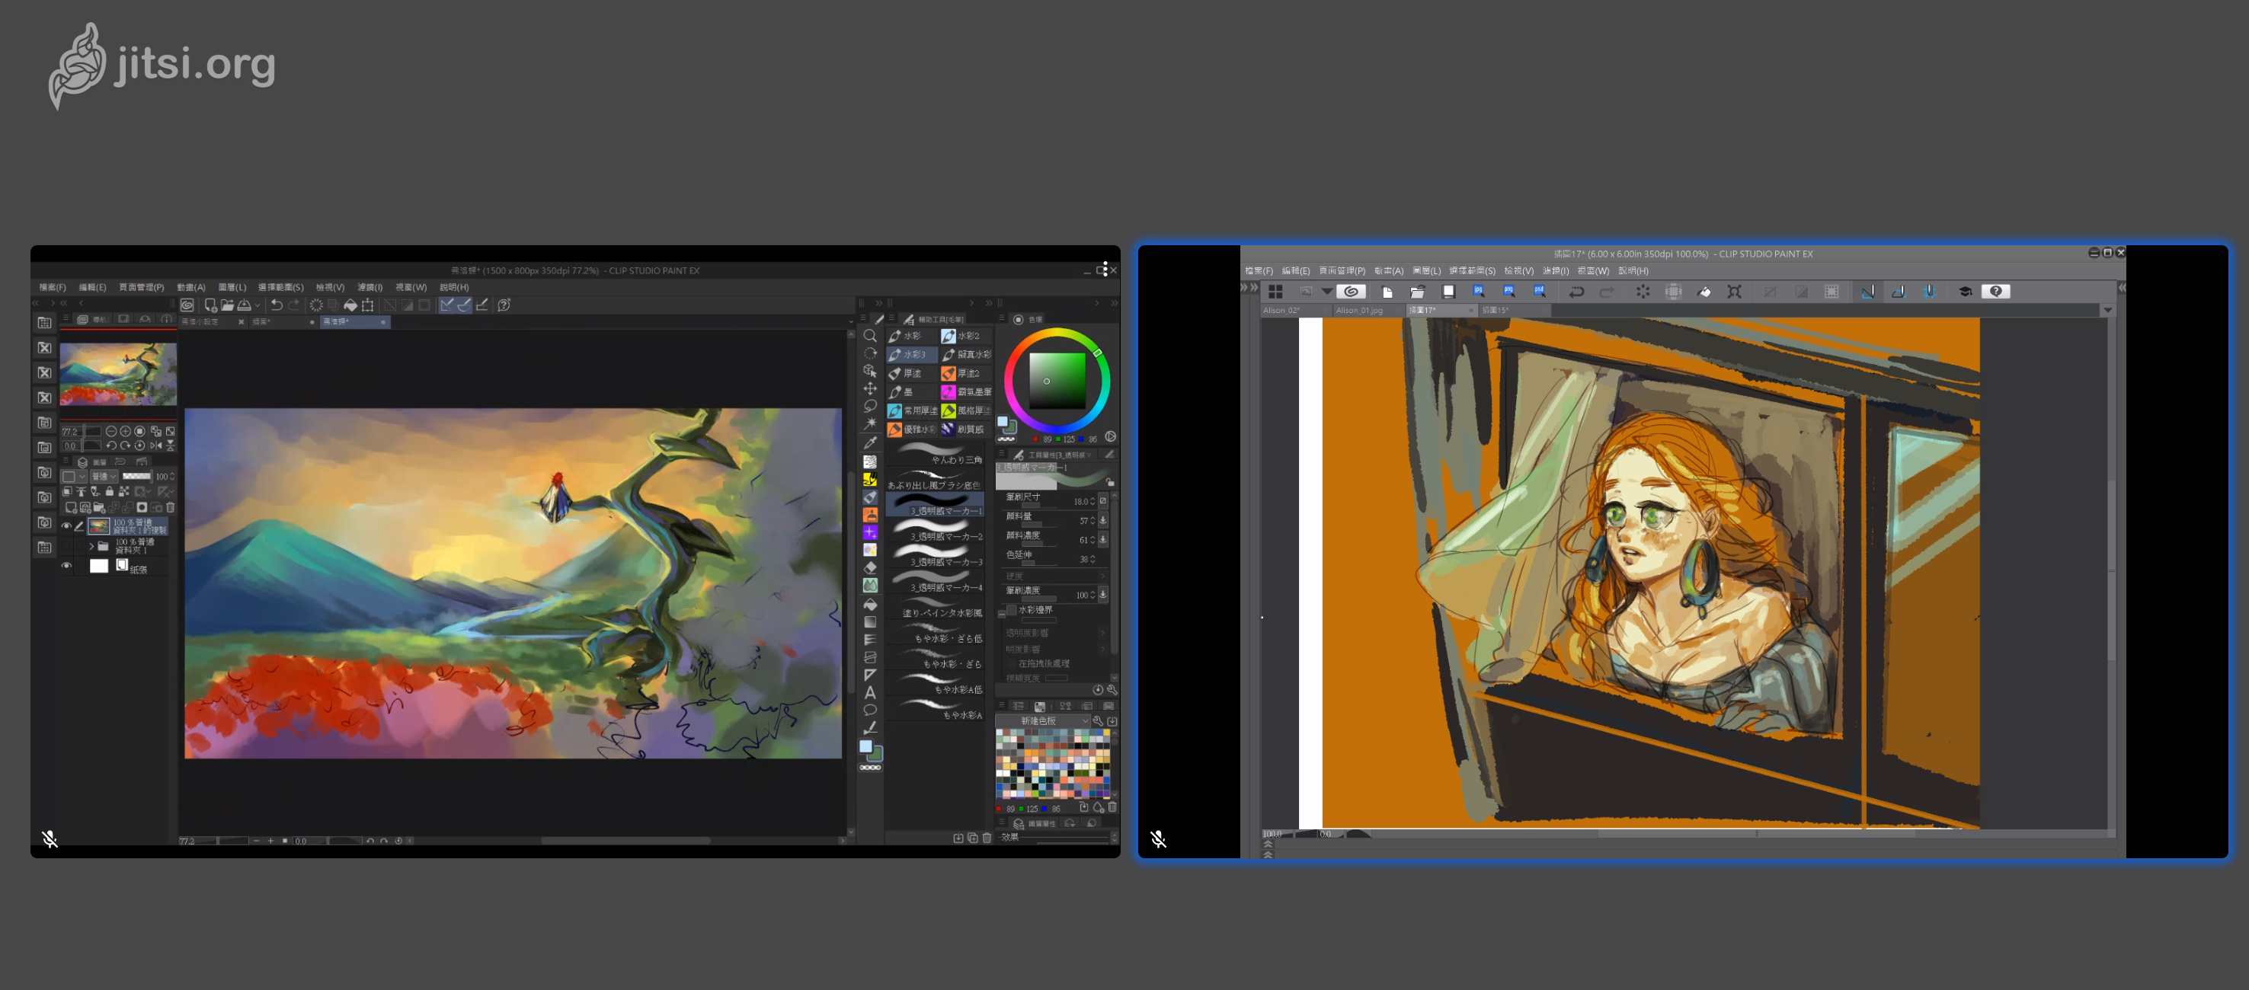Select the text tool marked A
The image size is (2249, 990).
point(869,692)
